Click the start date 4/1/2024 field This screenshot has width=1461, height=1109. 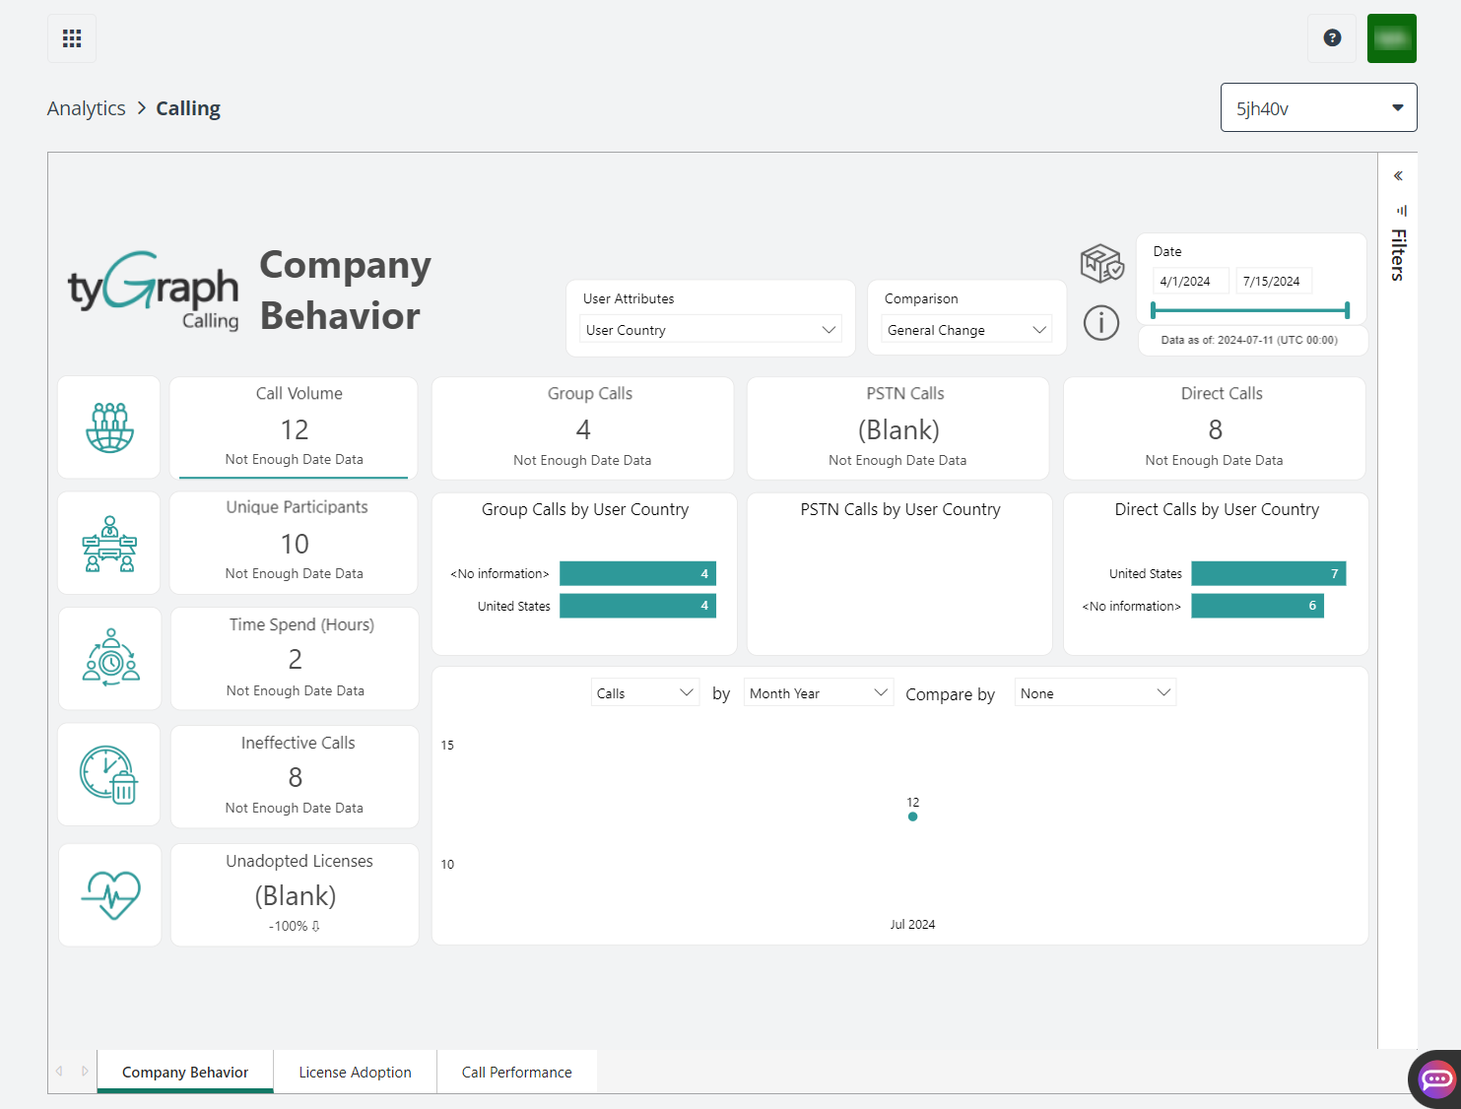[1190, 282]
